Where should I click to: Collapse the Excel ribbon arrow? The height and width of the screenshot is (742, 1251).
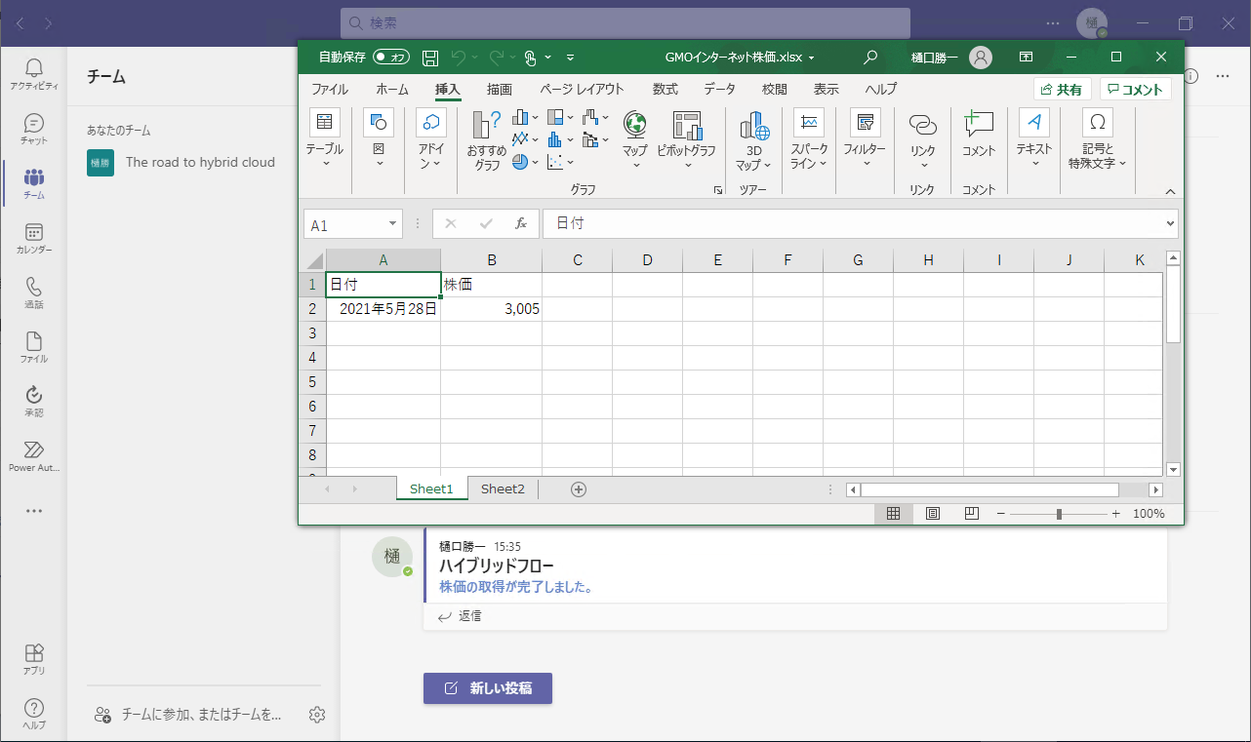[x=1170, y=192]
